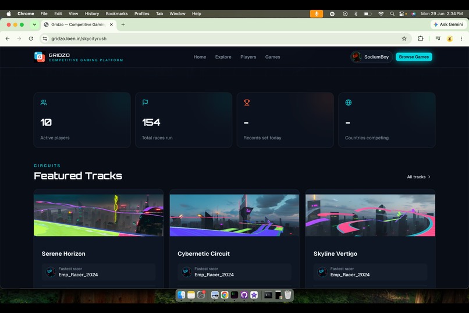Click the Gridzo logo icon
Image resolution: width=469 pixels, height=313 pixels.
pos(40,57)
